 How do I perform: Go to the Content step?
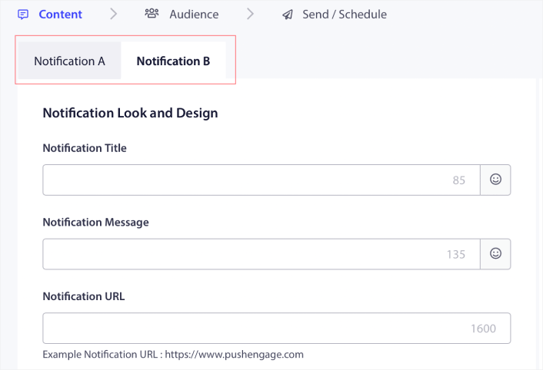(60, 15)
